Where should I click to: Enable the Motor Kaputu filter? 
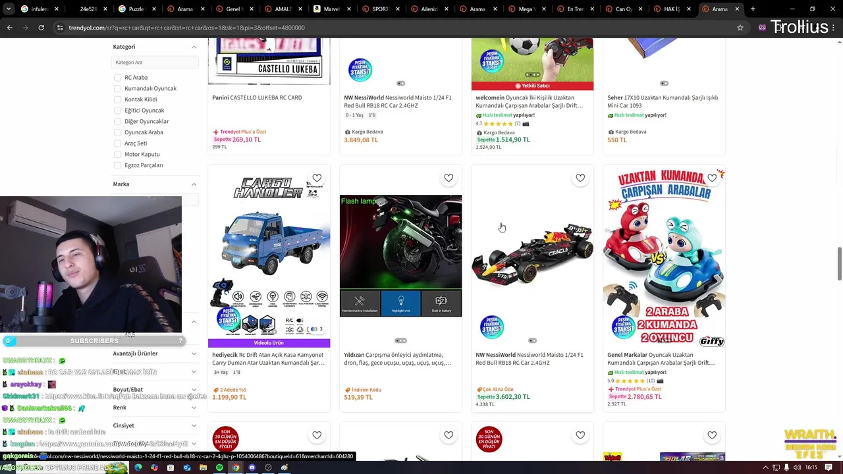coord(117,154)
